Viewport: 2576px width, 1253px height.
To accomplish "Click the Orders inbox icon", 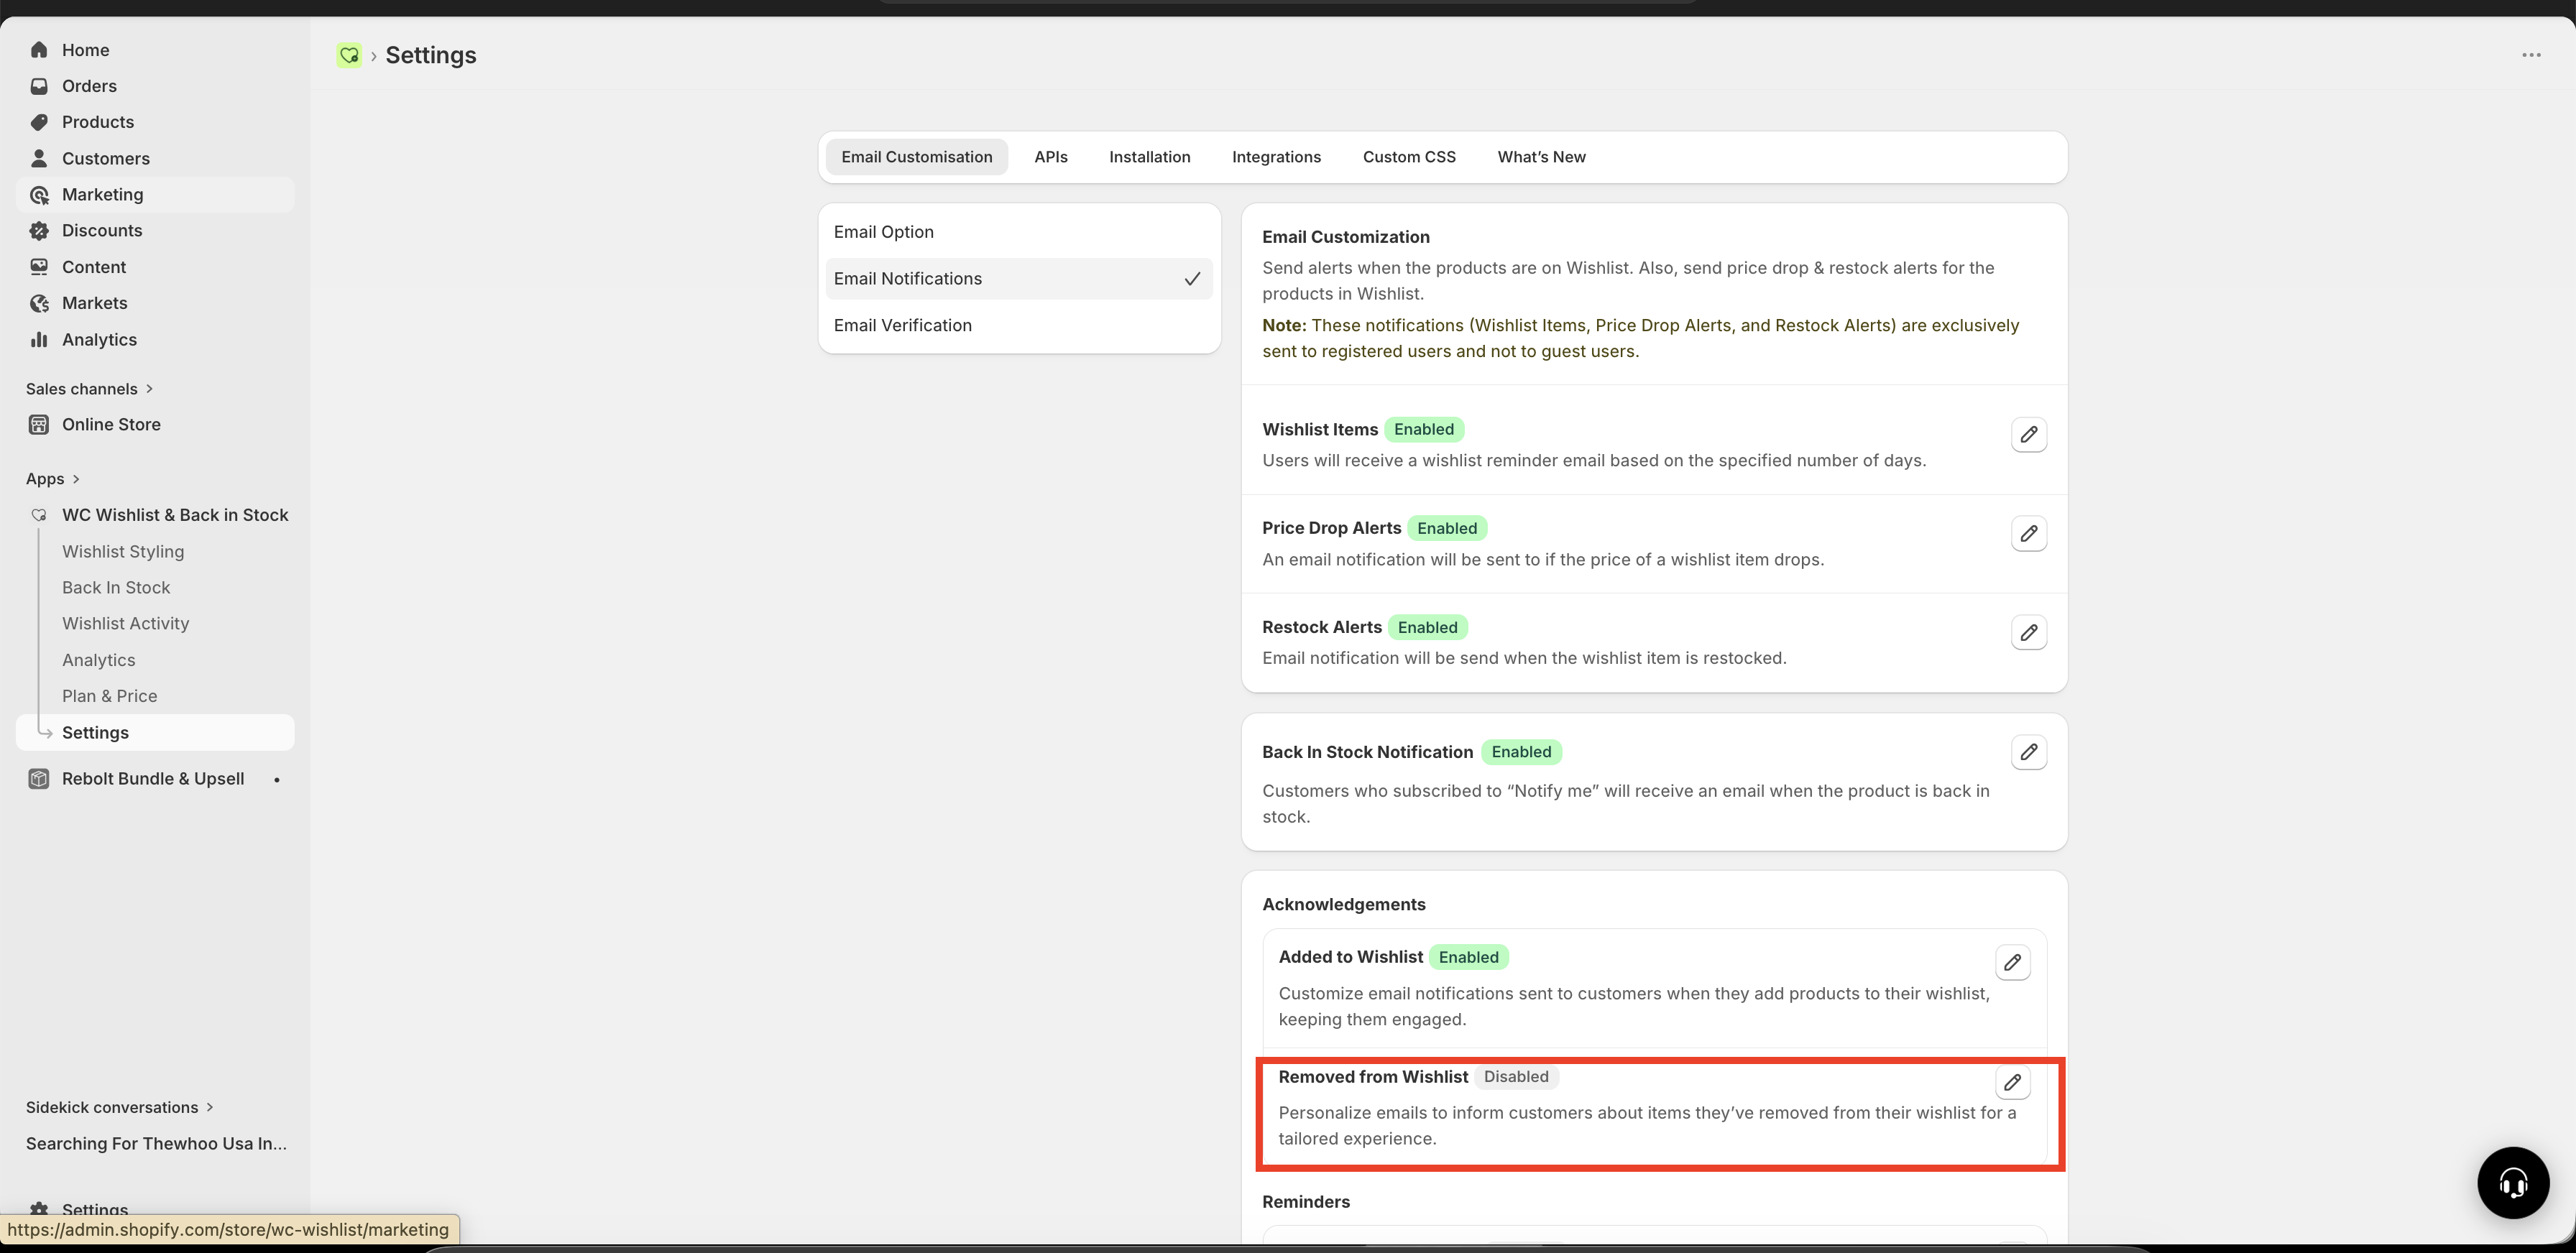I will point(39,86).
